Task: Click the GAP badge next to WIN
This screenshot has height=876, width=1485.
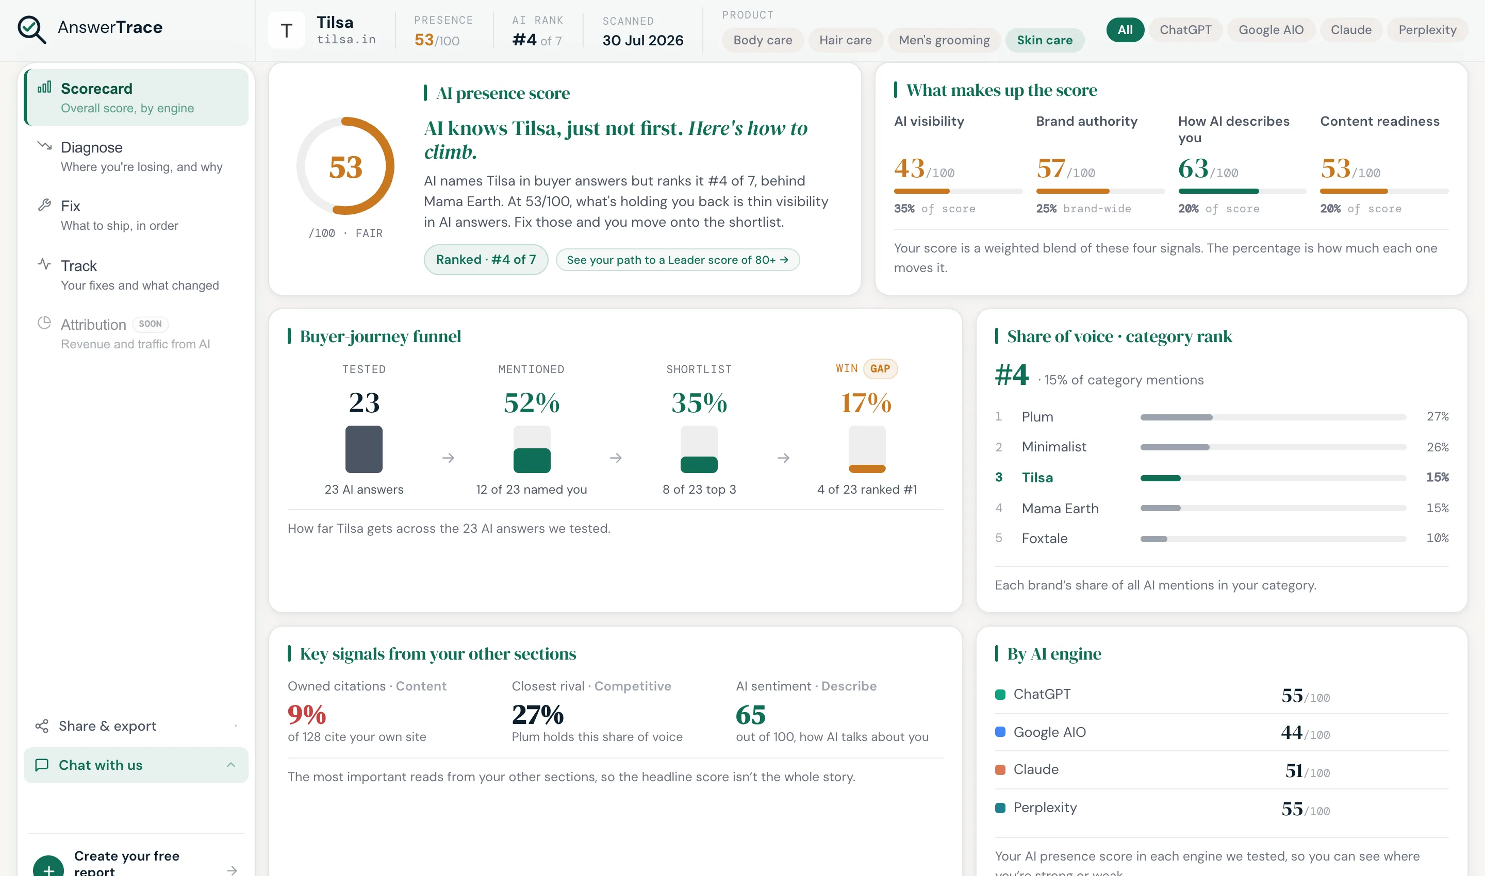Action: 880,369
